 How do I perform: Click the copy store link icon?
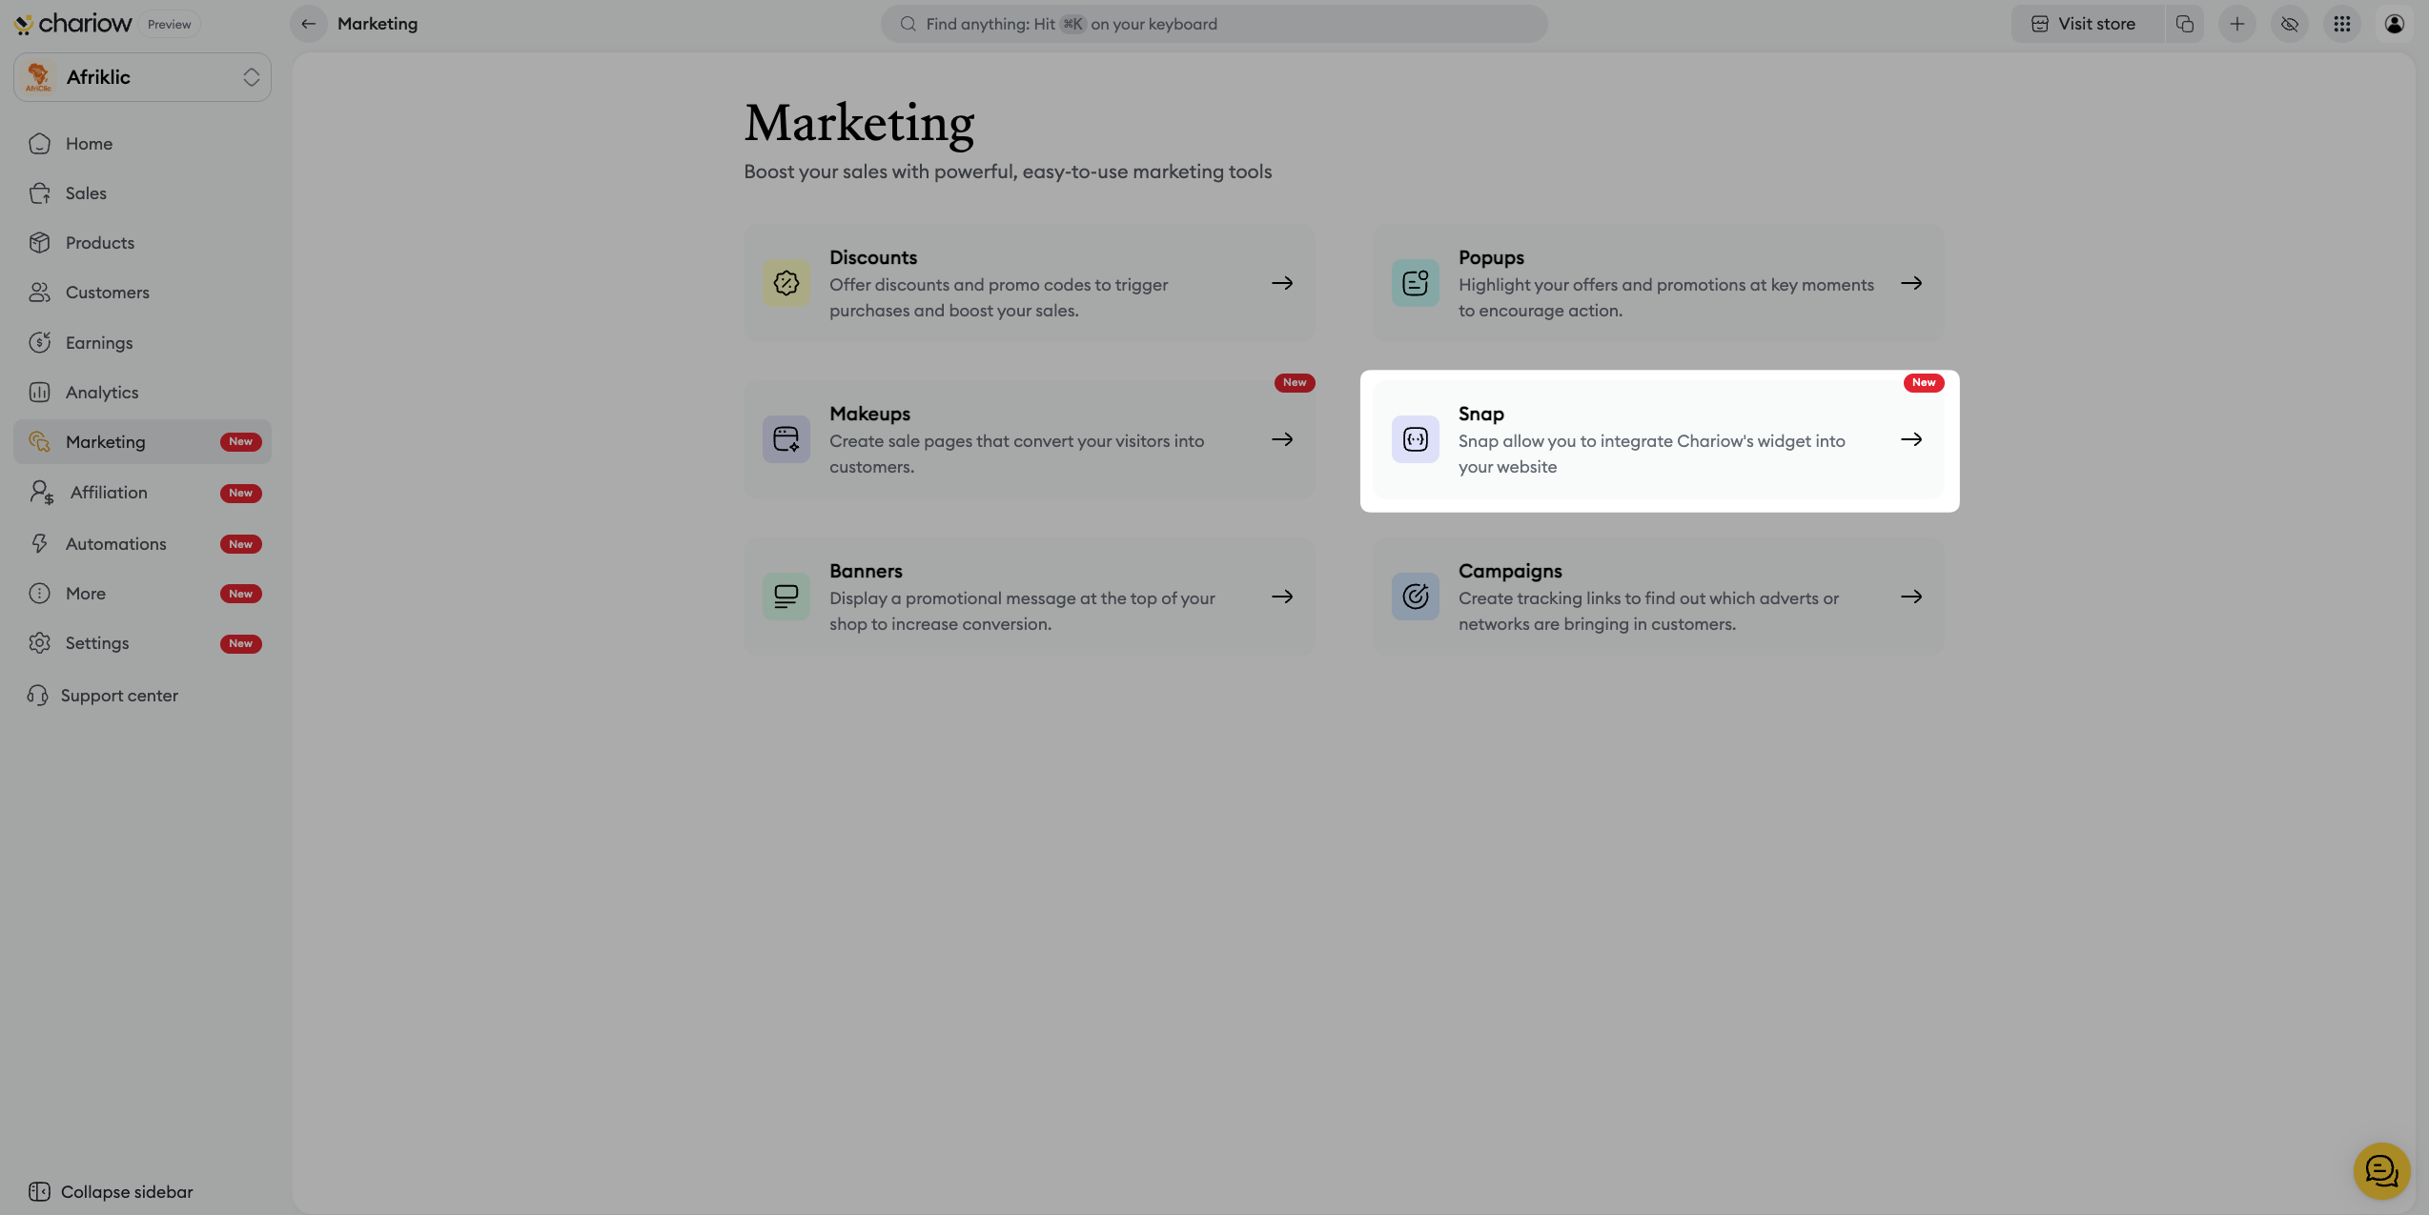[x=2184, y=24]
